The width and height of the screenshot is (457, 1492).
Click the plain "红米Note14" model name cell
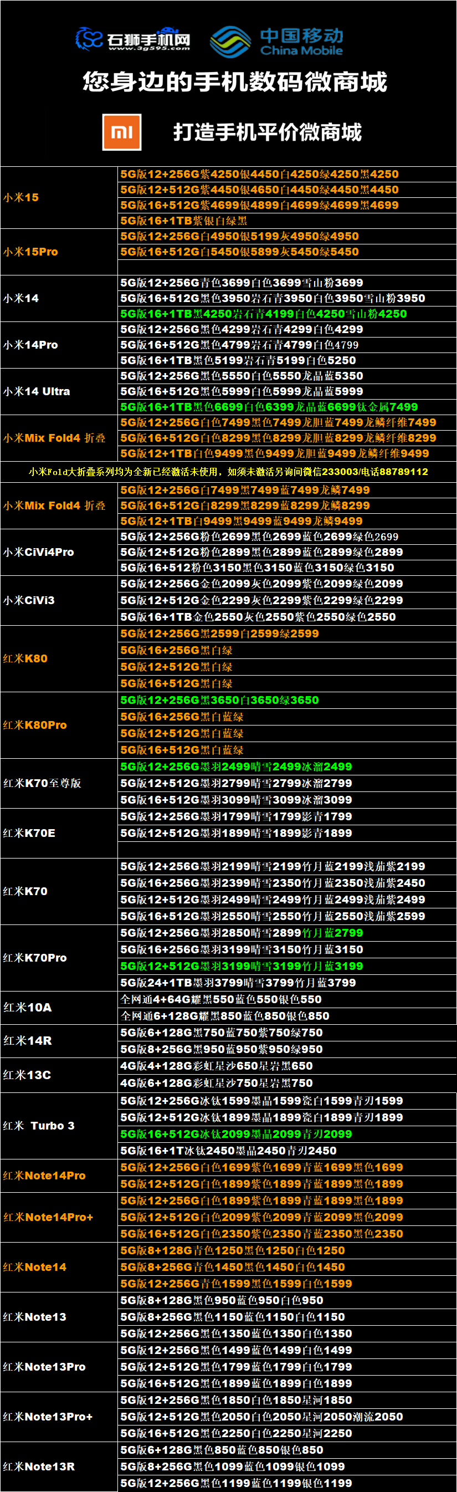59,1268
